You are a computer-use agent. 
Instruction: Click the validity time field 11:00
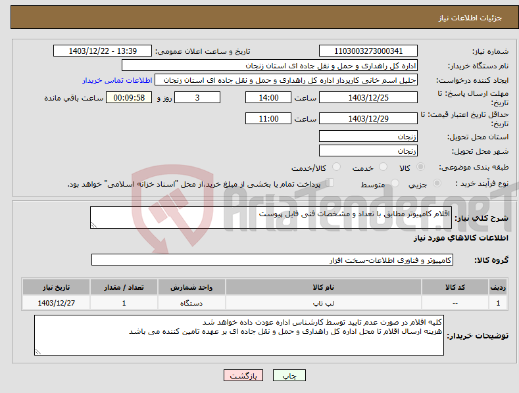[x=268, y=118]
